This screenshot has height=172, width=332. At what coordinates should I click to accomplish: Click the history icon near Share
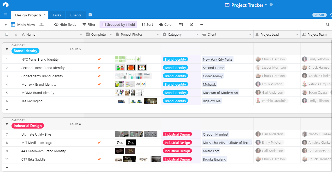[x=331, y=15]
